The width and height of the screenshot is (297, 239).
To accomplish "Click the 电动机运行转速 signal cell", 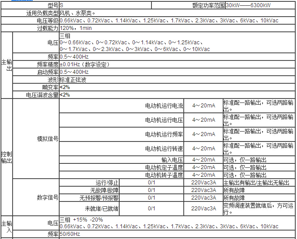I will click(x=164, y=148).
